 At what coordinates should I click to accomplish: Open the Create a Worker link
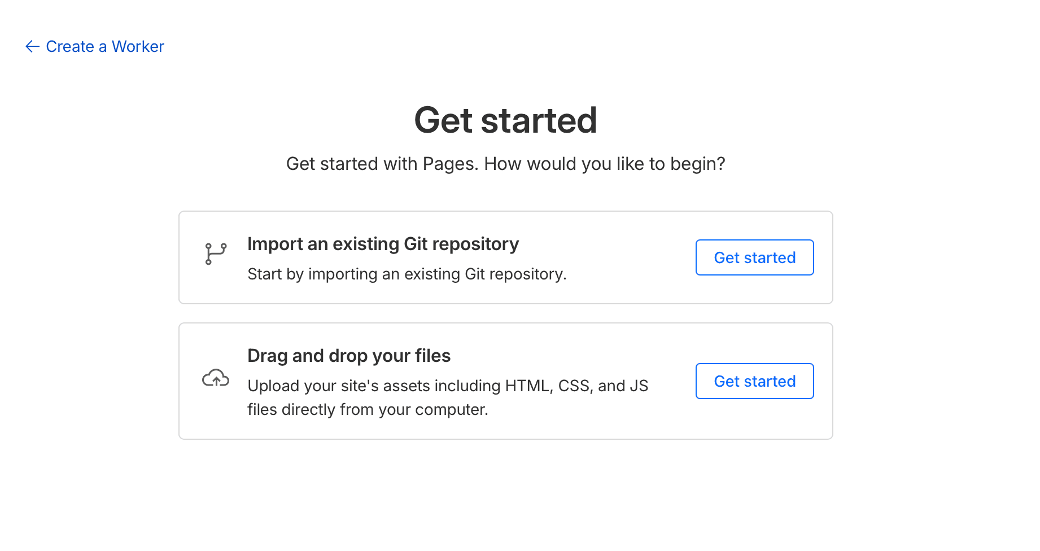(x=105, y=46)
